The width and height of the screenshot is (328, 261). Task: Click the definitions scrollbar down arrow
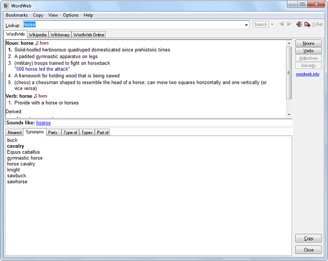pyautogui.click(x=289, y=114)
